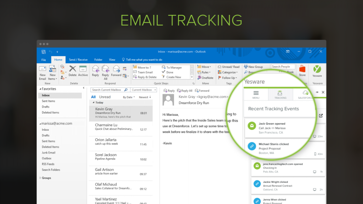Open the By Date sort dropdown
The width and height of the screenshot is (363, 204).
[x=128, y=97]
